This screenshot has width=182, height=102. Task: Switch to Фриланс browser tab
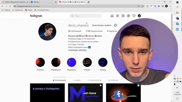pyautogui.click(x=43, y=2)
